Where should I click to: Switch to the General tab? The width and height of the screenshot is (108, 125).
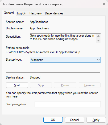[x=9, y=13]
